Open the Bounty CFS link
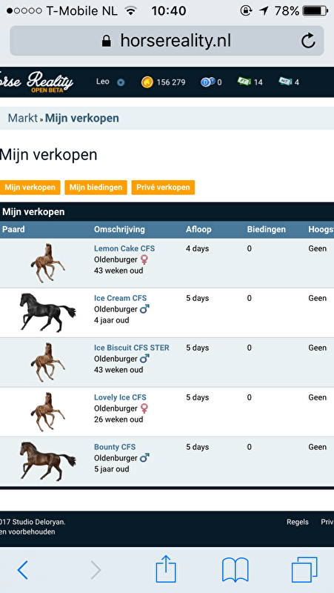This screenshot has width=334, height=593. tap(115, 447)
